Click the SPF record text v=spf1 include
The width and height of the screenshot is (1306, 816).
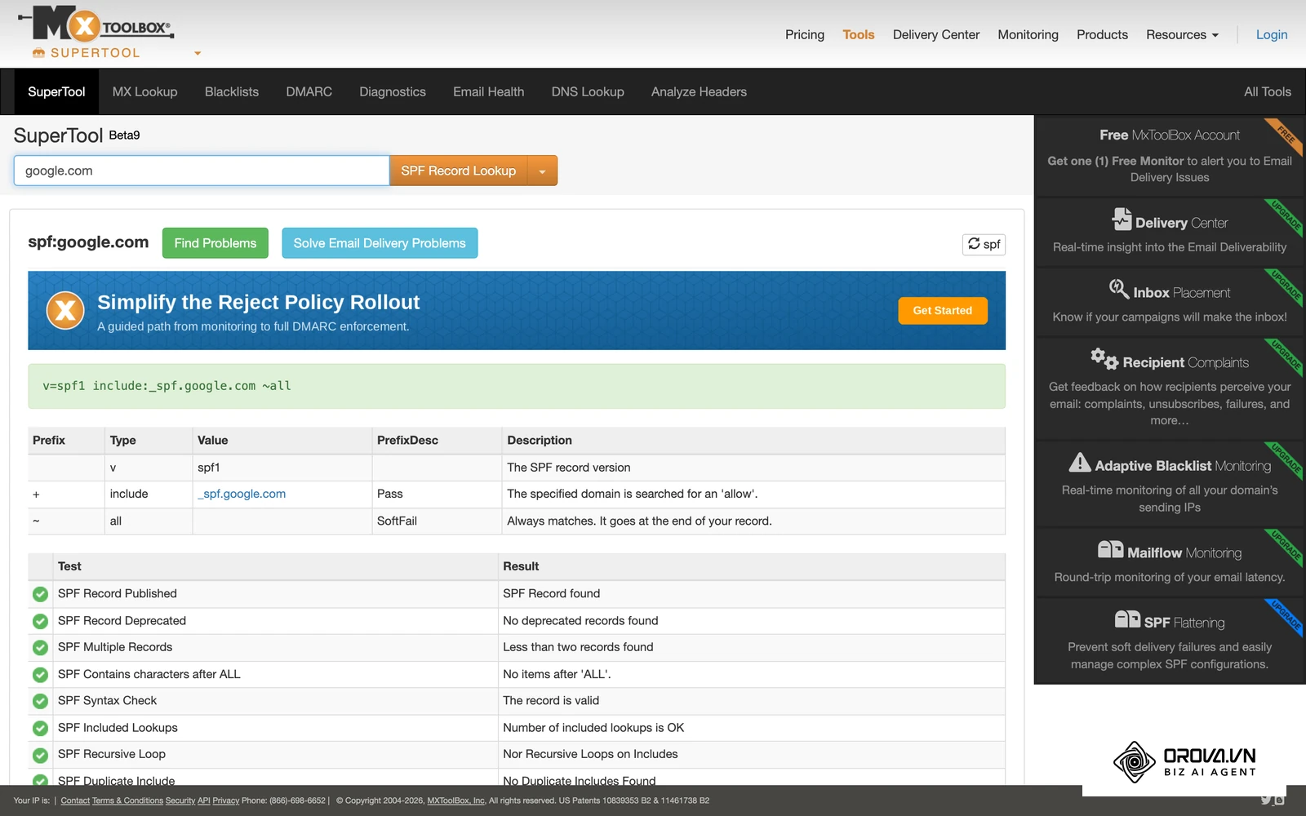pos(167,386)
